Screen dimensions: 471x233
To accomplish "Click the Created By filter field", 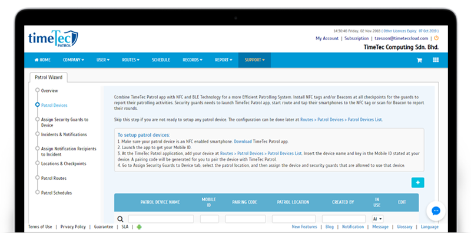I will [344, 219].
